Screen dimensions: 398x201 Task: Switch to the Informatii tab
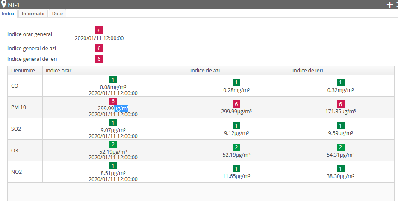[x=33, y=14]
